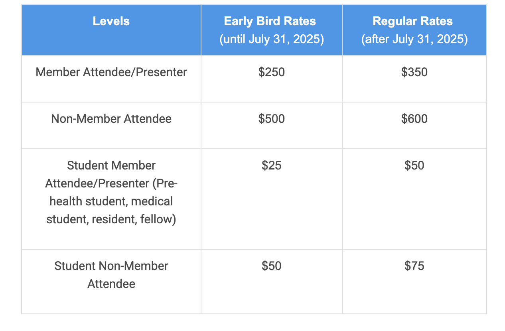Click the $250 early bird member rate
505x331 pixels.
click(272, 72)
